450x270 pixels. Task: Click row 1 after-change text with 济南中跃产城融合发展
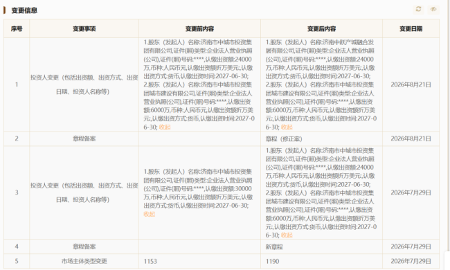(321, 84)
